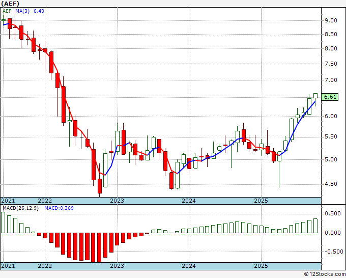Click 2024 on the price chart time axis
This screenshot has width=346, height=278.
point(189,201)
